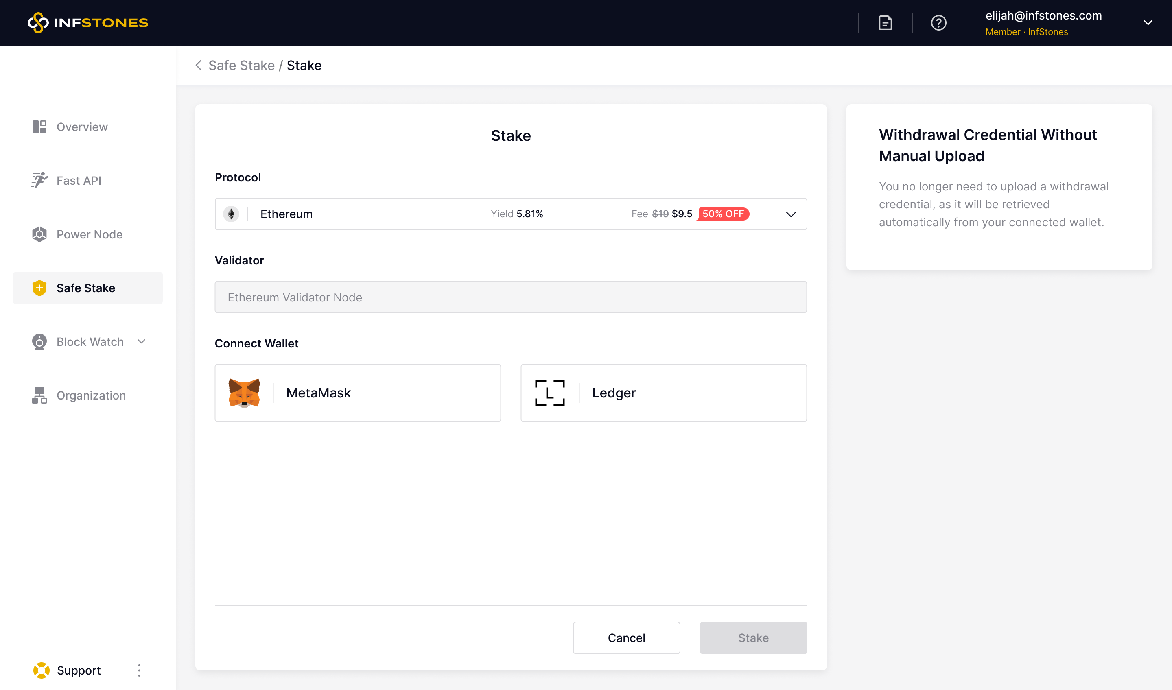Image resolution: width=1172 pixels, height=690 pixels.
Task: Open Fast API from the sidebar
Action: pyautogui.click(x=79, y=180)
